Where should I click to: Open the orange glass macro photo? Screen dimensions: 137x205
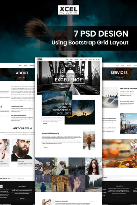tap(120, 154)
